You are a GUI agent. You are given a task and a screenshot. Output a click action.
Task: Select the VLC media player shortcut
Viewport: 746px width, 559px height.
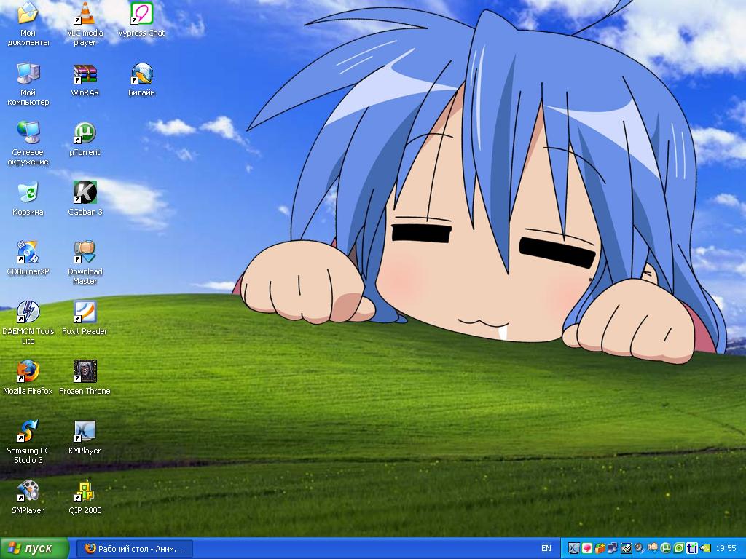pyautogui.click(x=85, y=25)
